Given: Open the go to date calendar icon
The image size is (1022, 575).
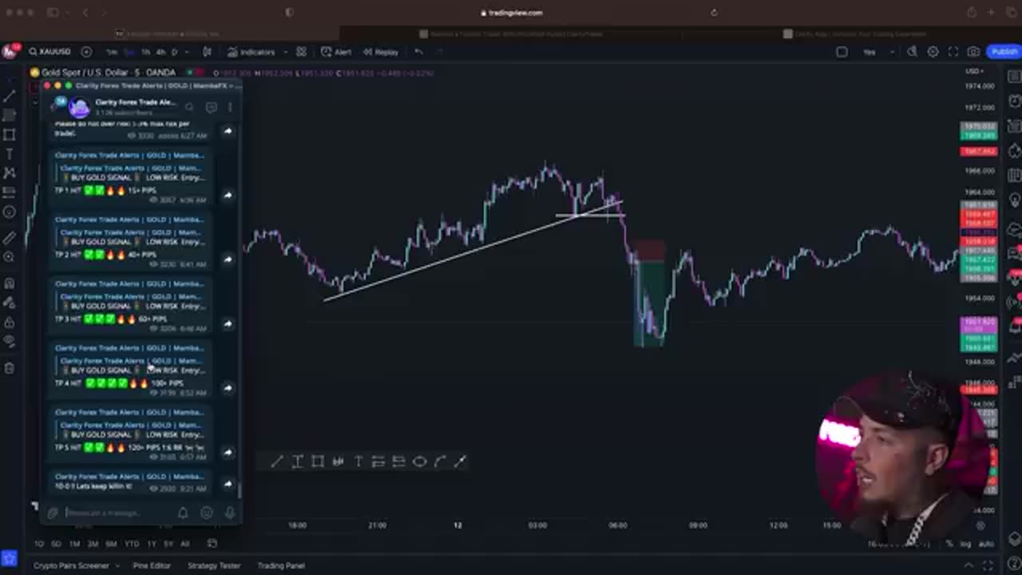Looking at the screenshot, I should 212,544.
